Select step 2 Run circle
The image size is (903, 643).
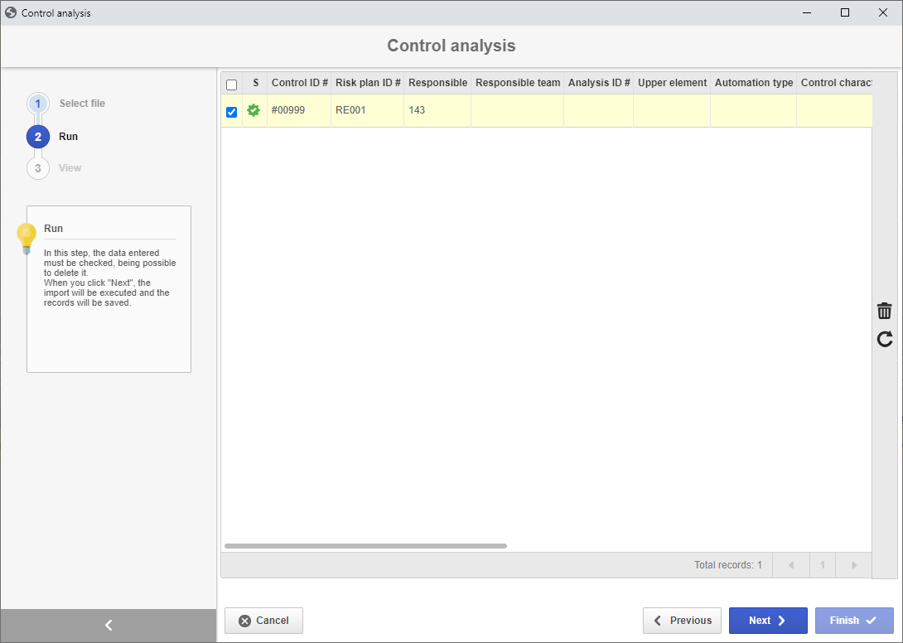click(x=38, y=137)
